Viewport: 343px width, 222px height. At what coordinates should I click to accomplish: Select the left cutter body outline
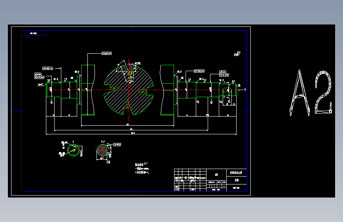coord(88,90)
